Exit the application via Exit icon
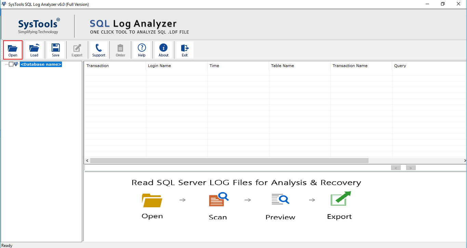Image resolution: width=467 pixels, height=248 pixels. [185, 50]
